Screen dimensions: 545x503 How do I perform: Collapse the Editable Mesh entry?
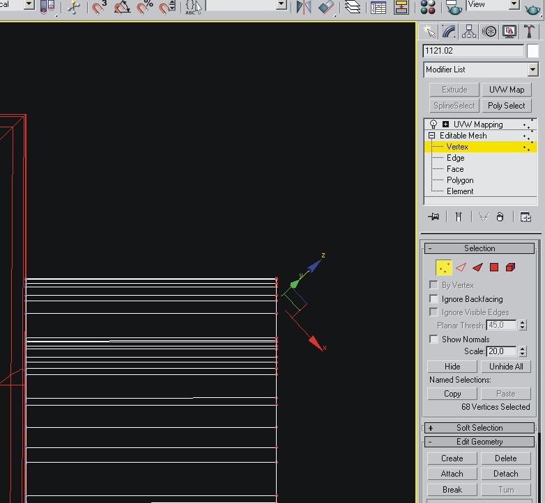point(431,135)
